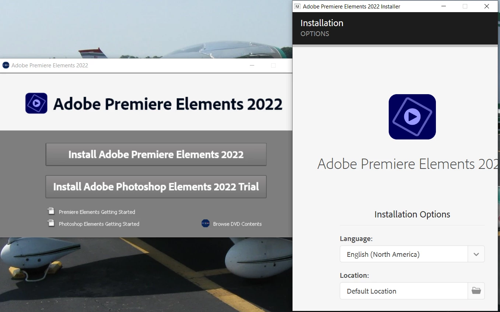Click the Installation Options heading text
The height and width of the screenshot is (312, 500).
[x=412, y=214]
